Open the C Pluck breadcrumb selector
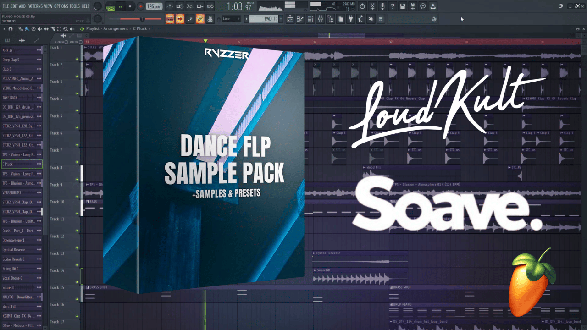 140,28
